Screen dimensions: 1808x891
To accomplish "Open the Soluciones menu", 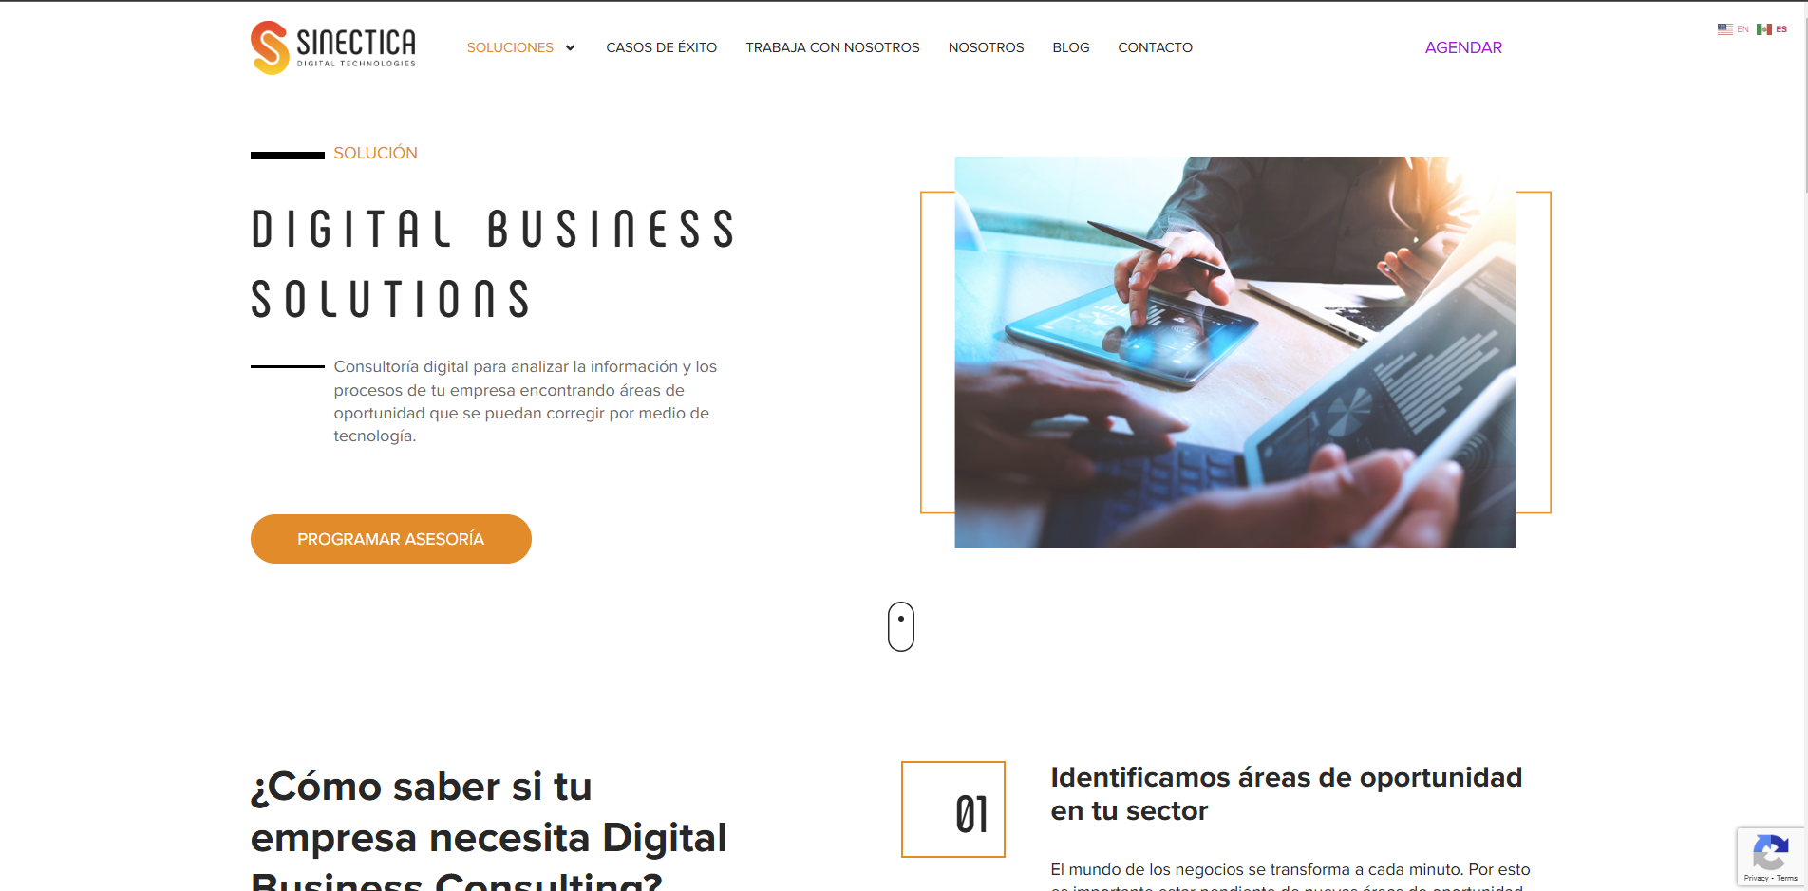I will [x=510, y=47].
